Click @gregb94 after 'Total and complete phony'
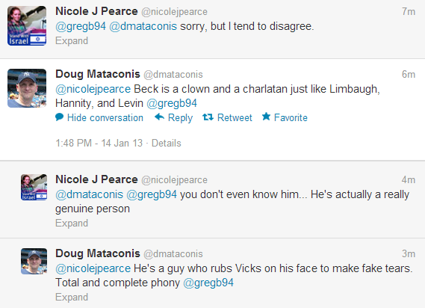This screenshot has height=308, width=425. point(208,283)
